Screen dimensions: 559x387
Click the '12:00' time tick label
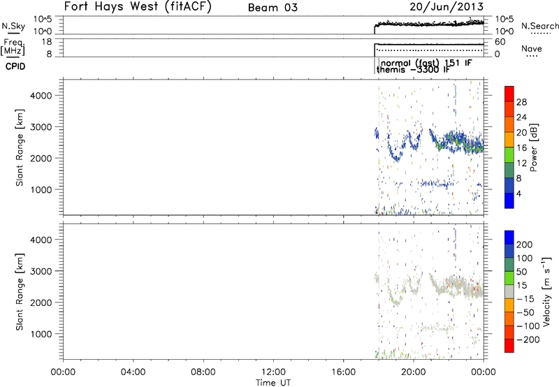point(273,372)
